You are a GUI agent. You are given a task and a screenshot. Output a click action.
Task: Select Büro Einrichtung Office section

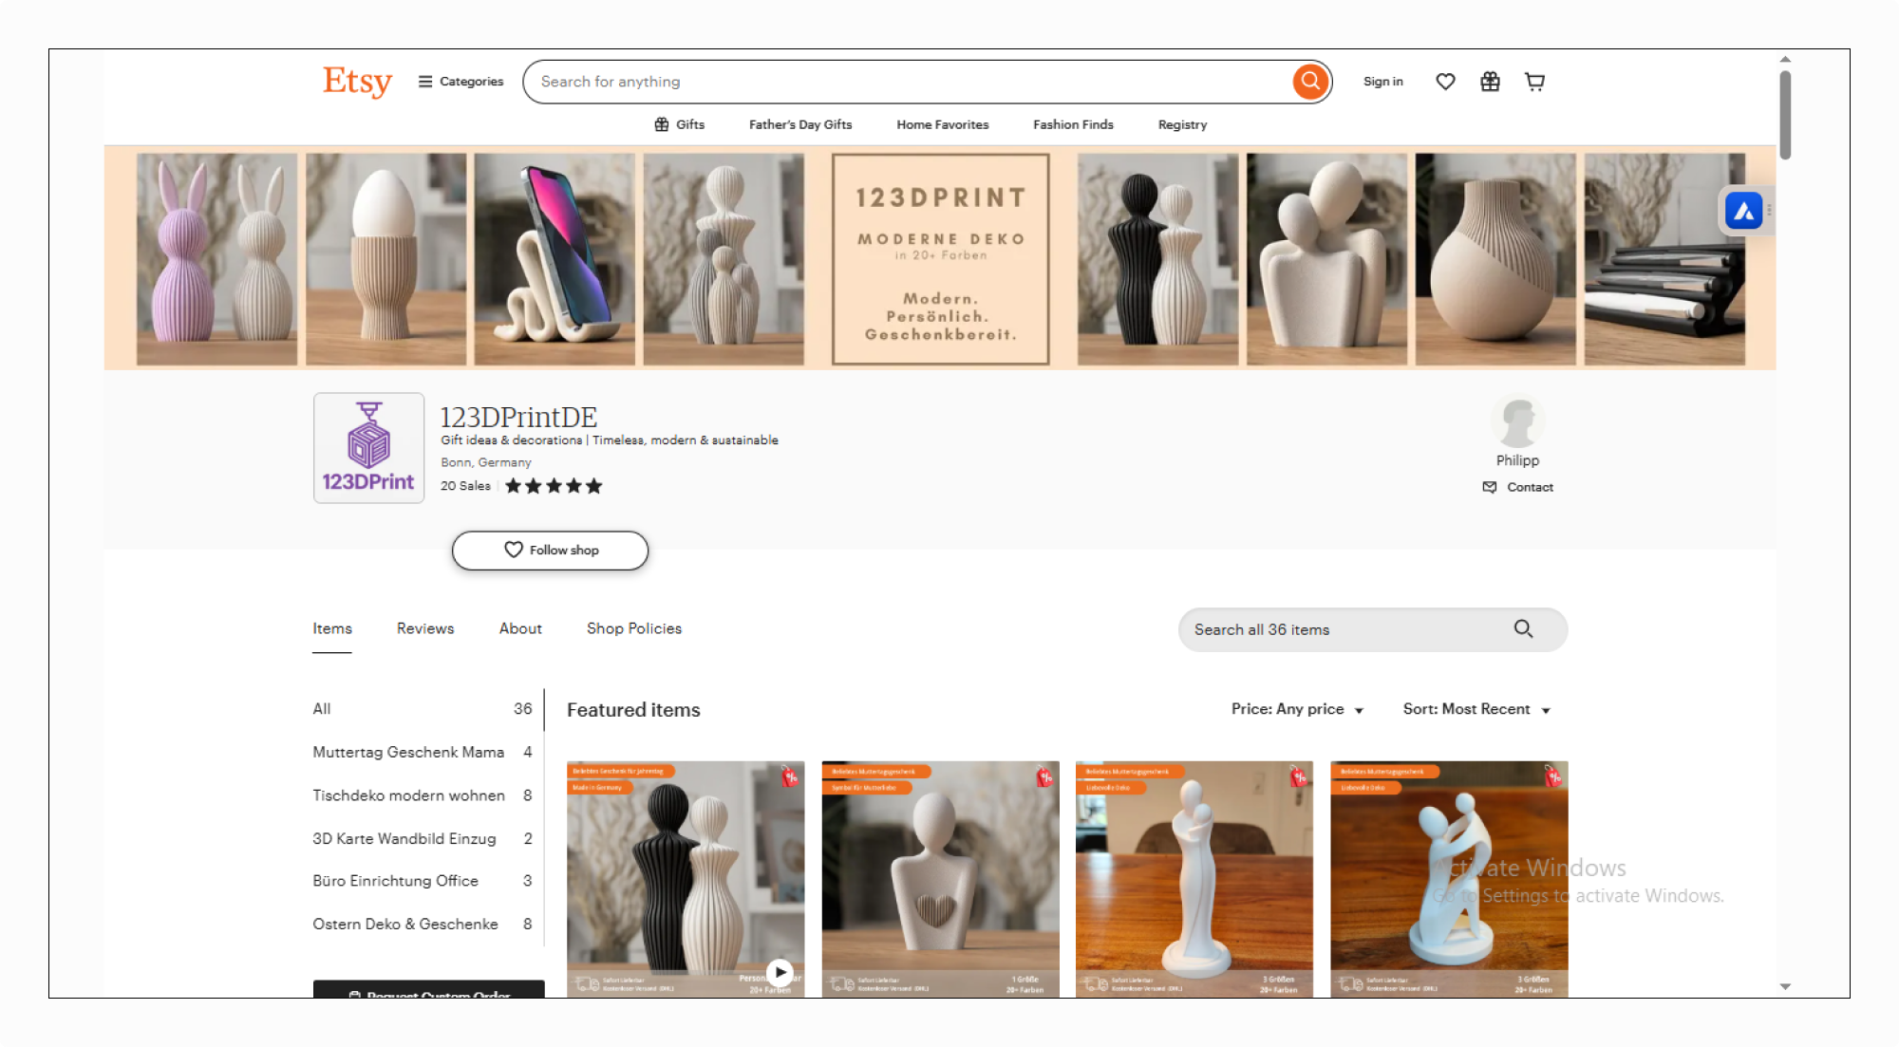coord(423,881)
